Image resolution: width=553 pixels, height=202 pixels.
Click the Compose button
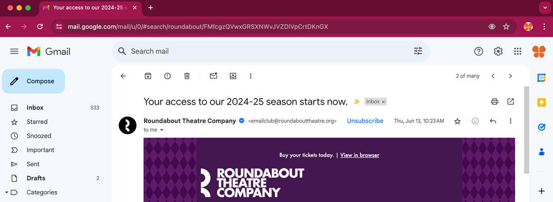click(x=34, y=81)
